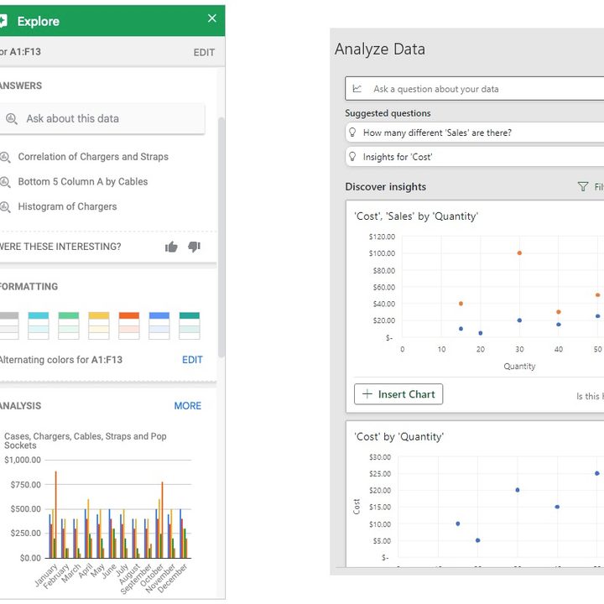
Task: Click the filter funnel icon in Discover insights
Action: (x=583, y=187)
